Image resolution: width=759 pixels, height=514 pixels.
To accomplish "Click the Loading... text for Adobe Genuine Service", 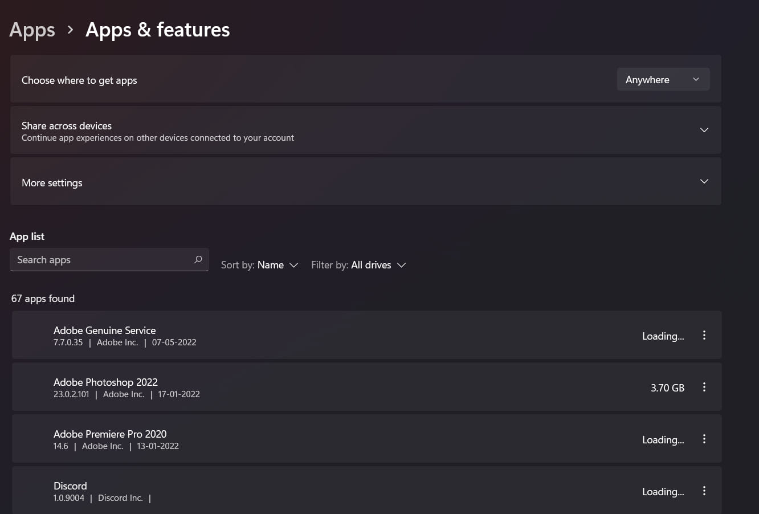I will (x=663, y=336).
